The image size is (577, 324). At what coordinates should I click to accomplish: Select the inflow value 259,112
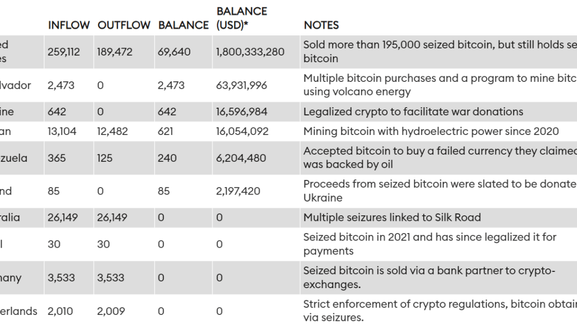point(64,52)
